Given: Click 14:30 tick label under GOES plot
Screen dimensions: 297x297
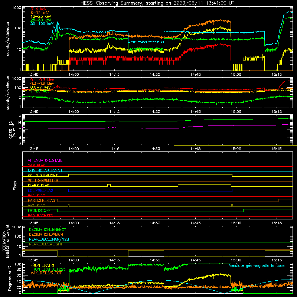Looking at the screenshot, I should click(155, 149).
